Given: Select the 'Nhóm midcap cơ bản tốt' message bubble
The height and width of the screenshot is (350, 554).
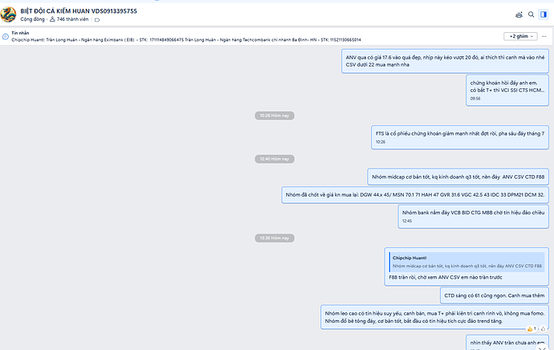Looking at the screenshot, I should pos(458,177).
